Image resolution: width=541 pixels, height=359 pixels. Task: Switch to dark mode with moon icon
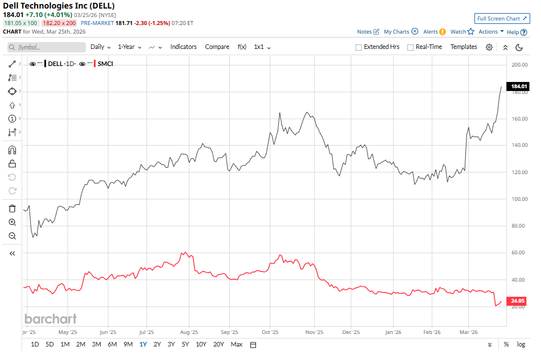point(519,47)
